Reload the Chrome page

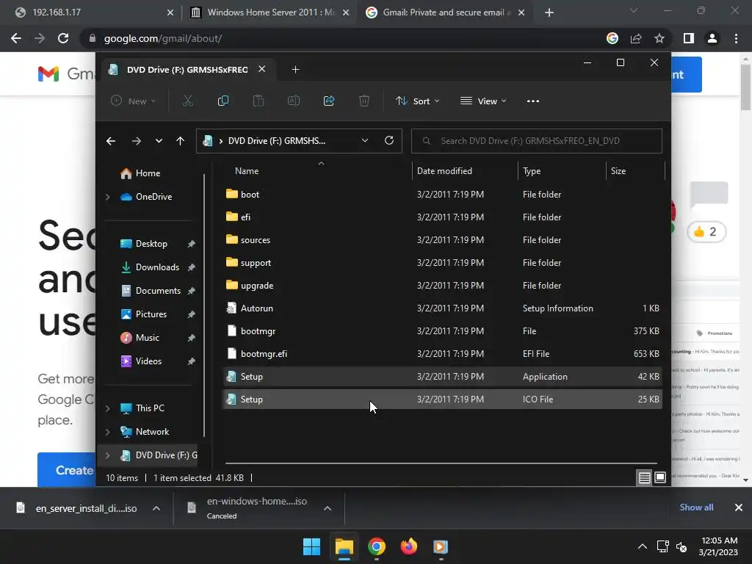[63, 38]
